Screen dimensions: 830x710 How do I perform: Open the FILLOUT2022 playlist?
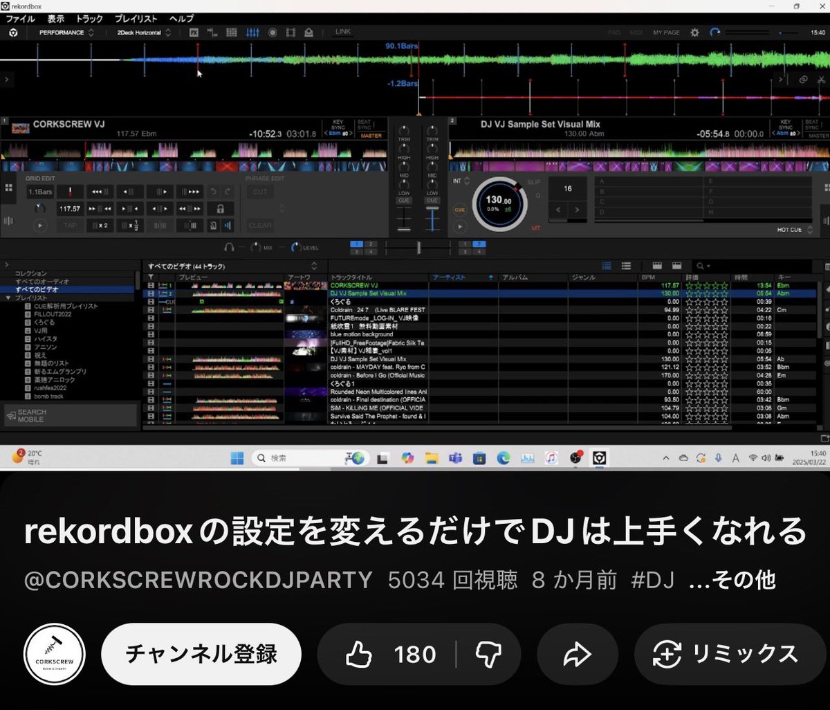(x=53, y=314)
